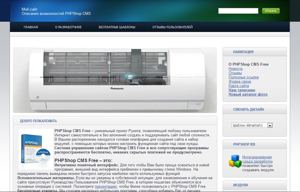
Task: Click the МОДУЛИ panel title
Action: click(x=240, y=185)
